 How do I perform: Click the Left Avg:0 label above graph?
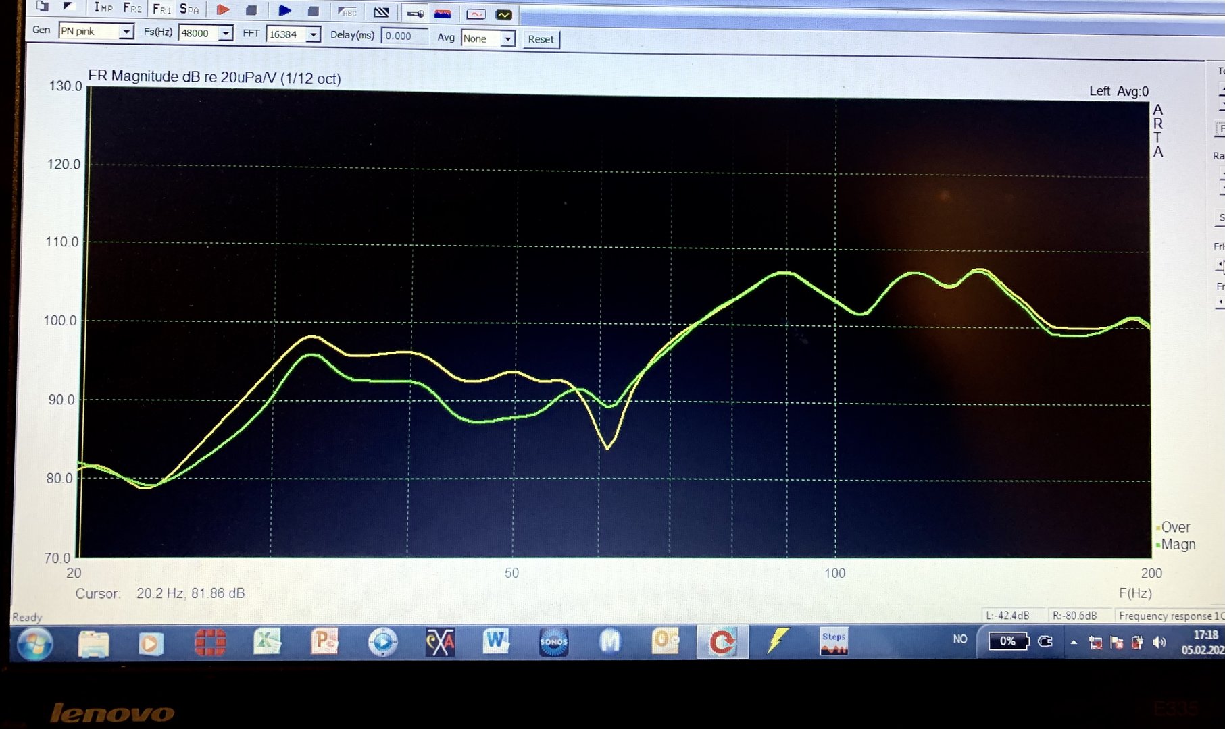[1118, 91]
